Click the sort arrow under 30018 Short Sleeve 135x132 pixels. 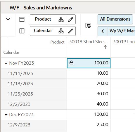pos(105,47)
